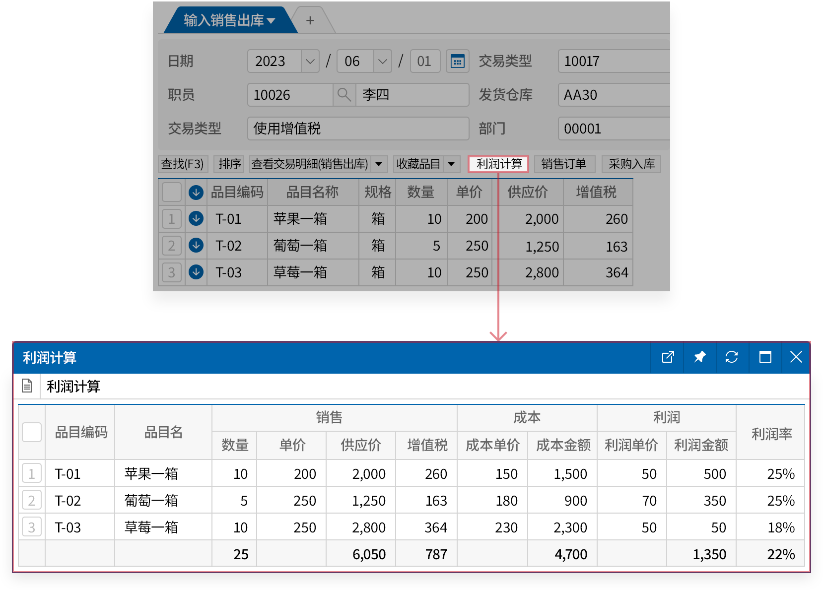The height and width of the screenshot is (590, 823).
Task: Click the day 01 input field
Action: pyautogui.click(x=425, y=61)
